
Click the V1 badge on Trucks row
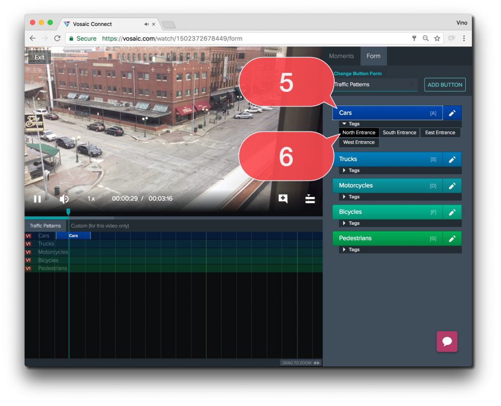(x=28, y=244)
